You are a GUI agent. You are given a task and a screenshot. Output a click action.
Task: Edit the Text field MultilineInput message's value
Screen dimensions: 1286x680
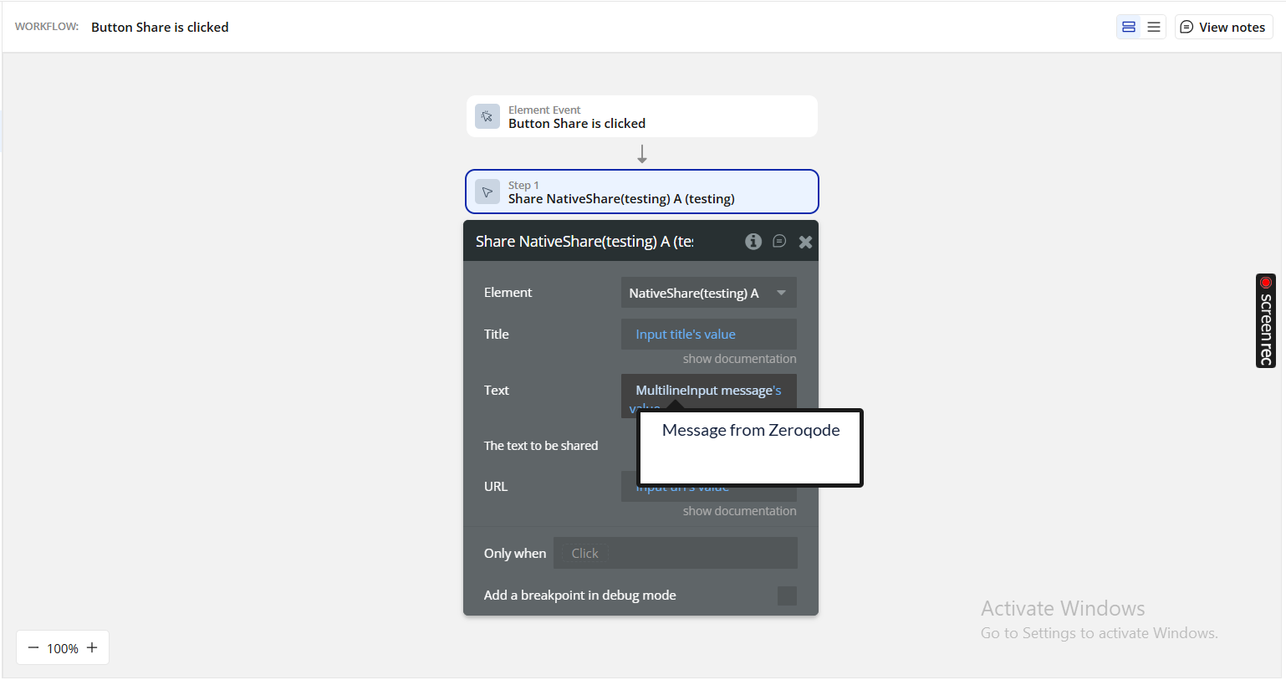coord(708,390)
